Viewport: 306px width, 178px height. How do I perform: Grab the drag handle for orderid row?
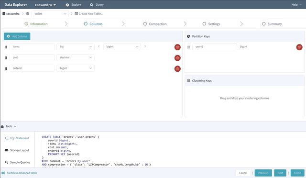click(6, 68)
